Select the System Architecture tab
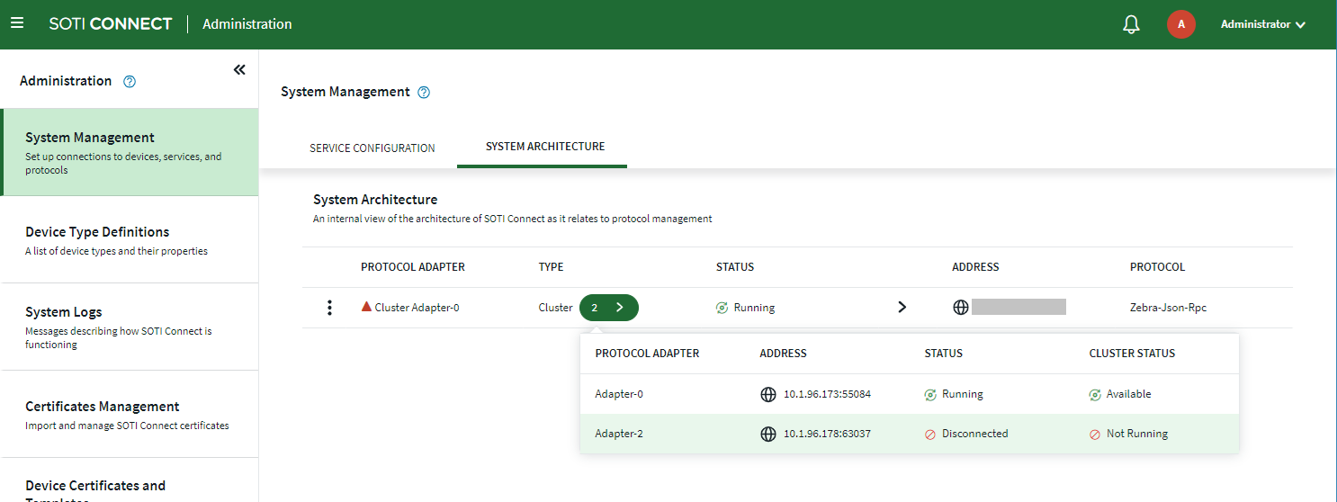 (x=545, y=147)
